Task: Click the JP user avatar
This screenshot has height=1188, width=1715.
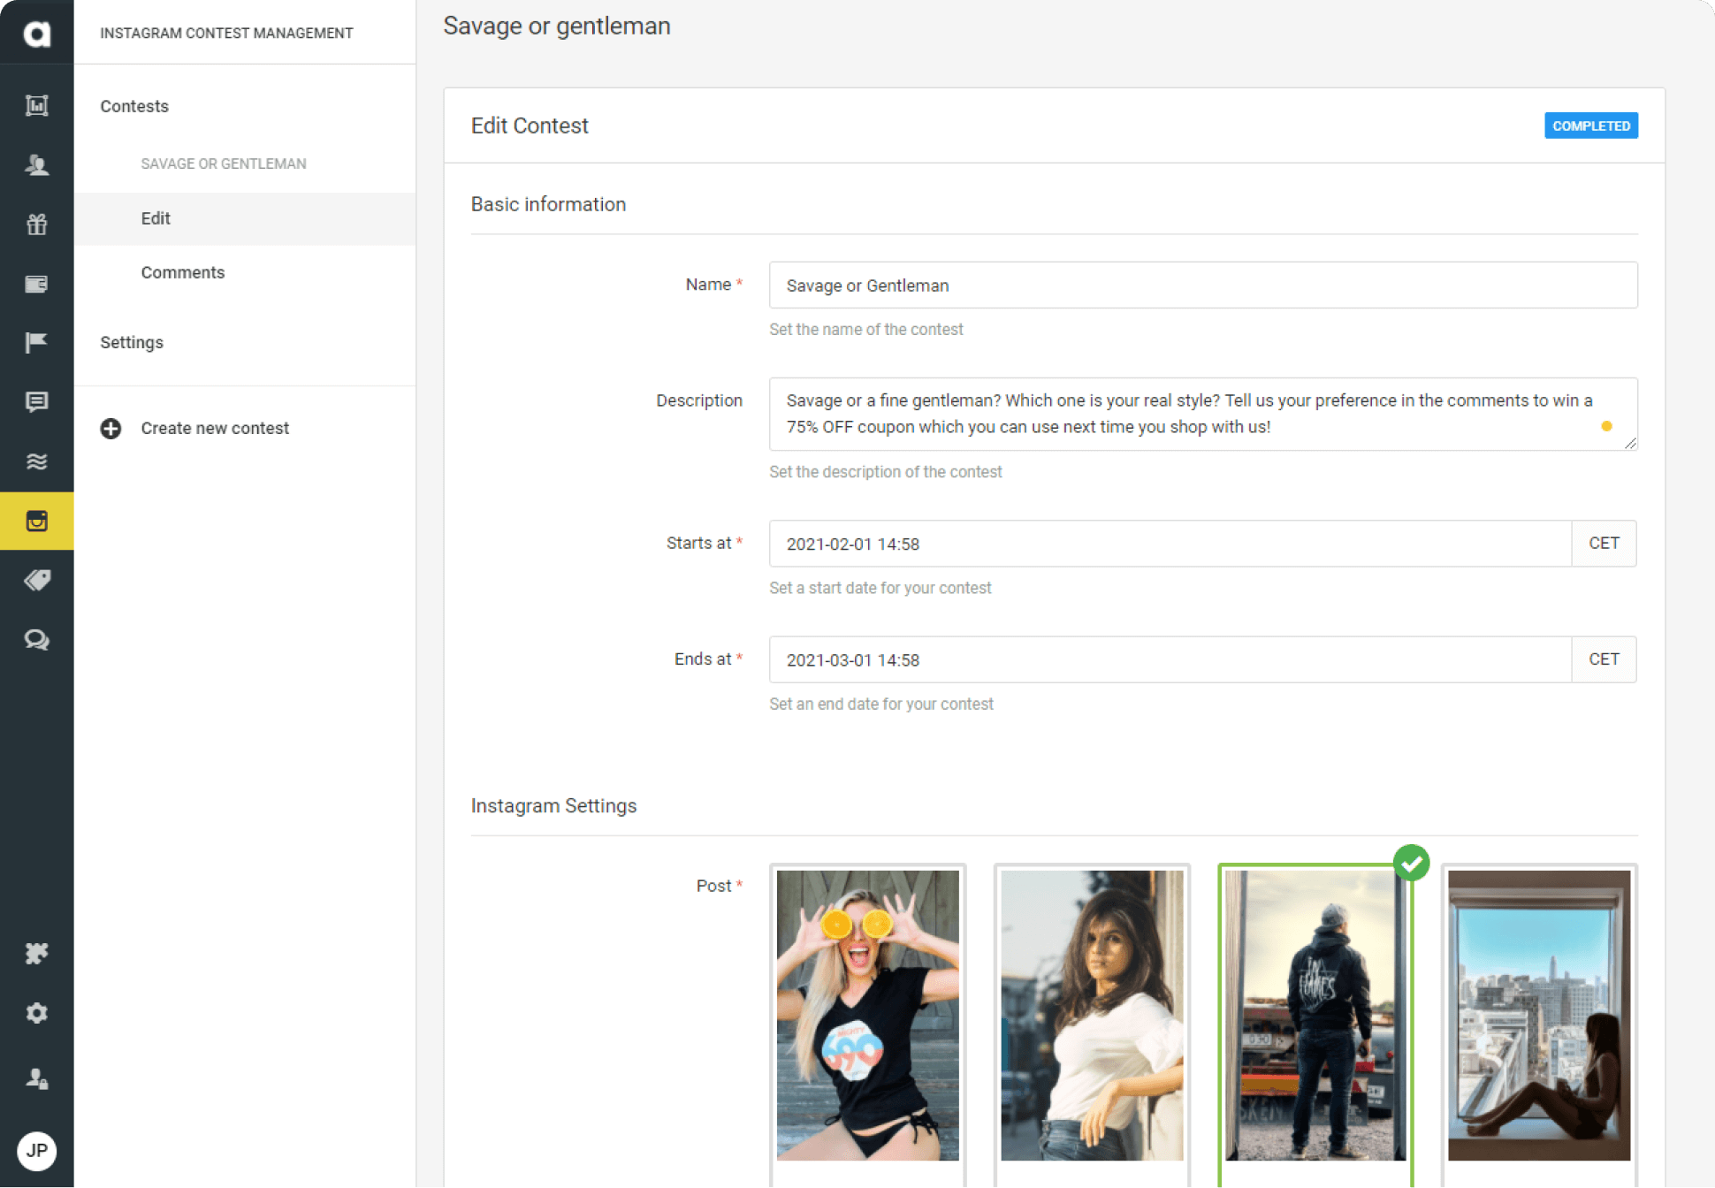Action: point(36,1150)
